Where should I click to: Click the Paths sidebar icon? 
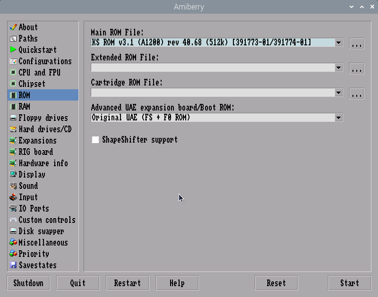pyautogui.click(x=13, y=39)
